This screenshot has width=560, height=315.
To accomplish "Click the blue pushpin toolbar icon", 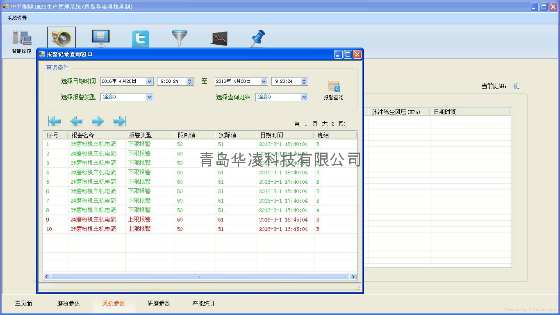I will 258,38.
